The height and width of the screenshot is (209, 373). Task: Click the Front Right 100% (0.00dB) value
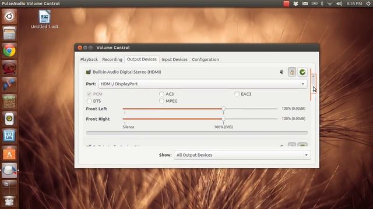(x=294, y=118)
